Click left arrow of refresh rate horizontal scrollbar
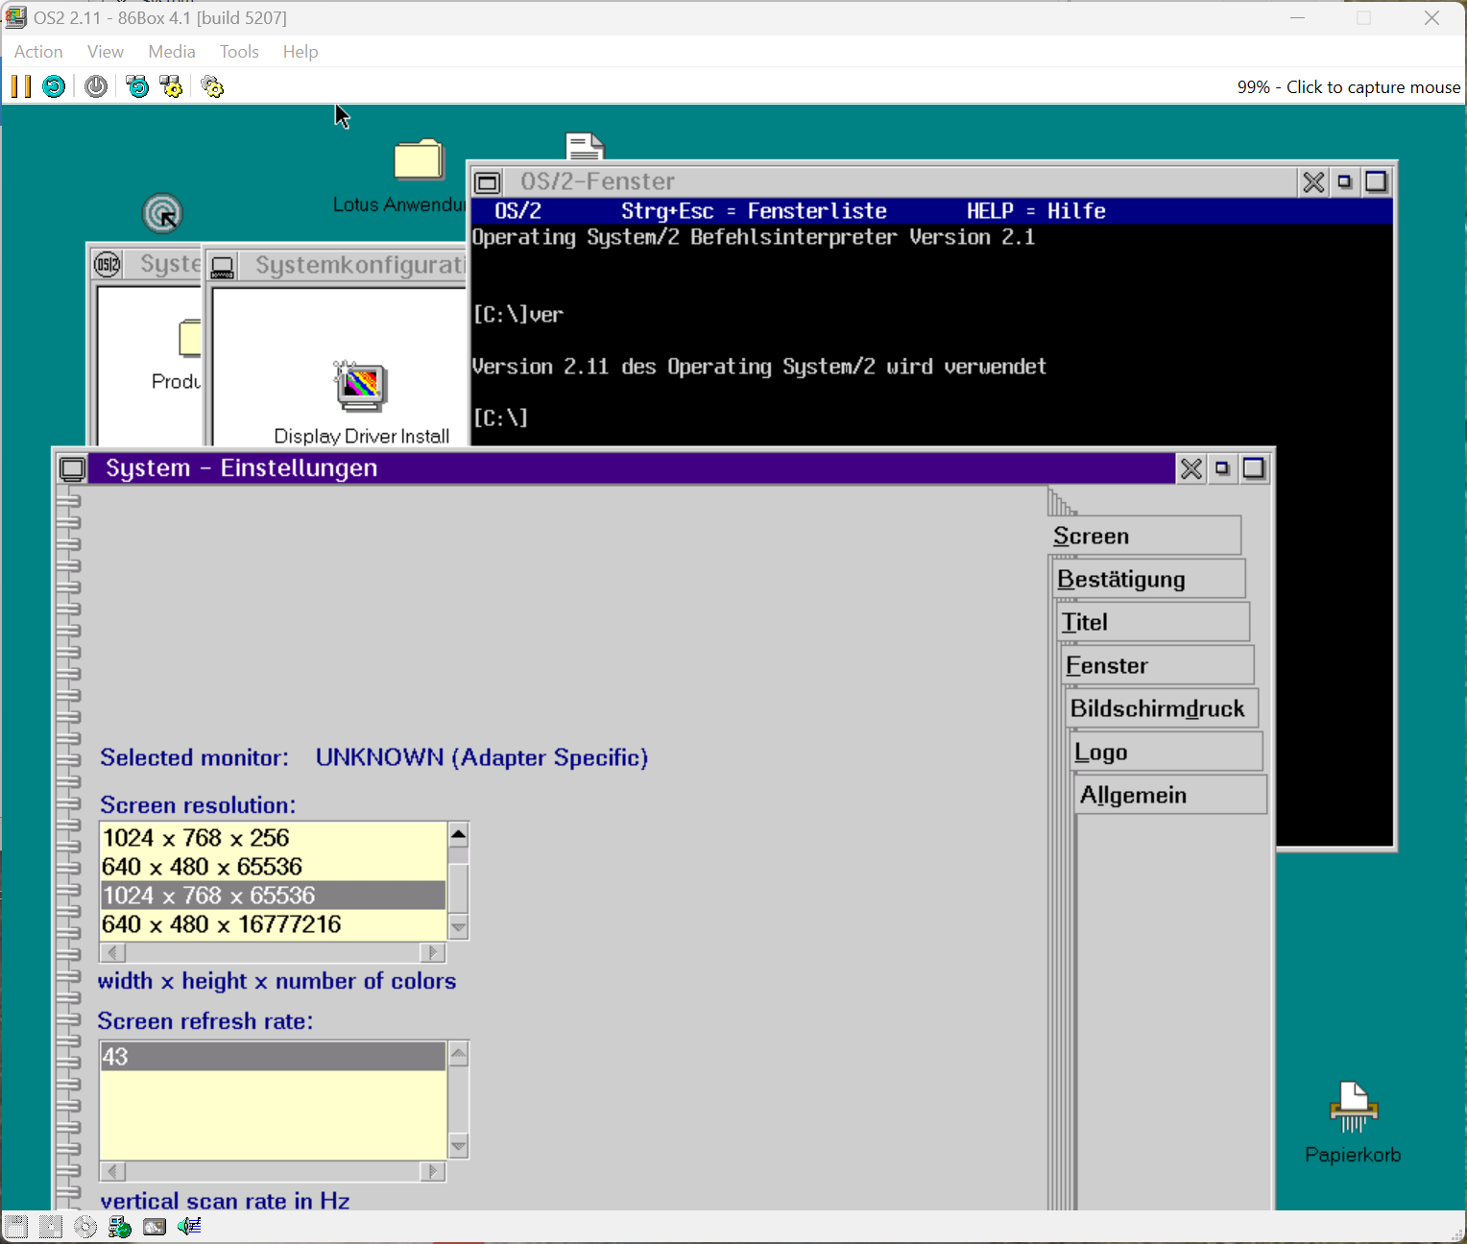The height and width of the screenshot is (1244, 1467). point(113,1171)
